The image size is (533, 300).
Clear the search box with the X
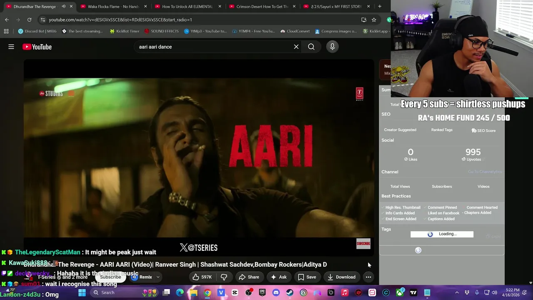(x=296, y=47)
